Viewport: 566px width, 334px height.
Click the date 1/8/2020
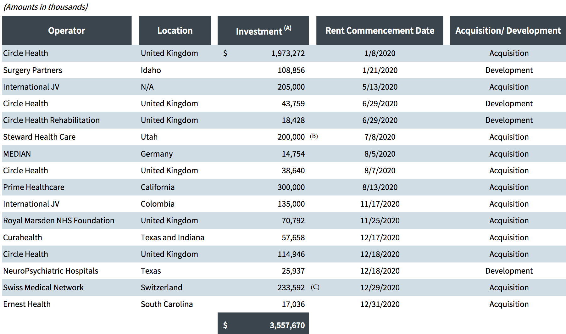click(380, 53)
